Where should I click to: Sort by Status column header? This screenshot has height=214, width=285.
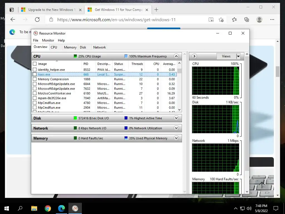pyautogui.click(x=120, y=64)
